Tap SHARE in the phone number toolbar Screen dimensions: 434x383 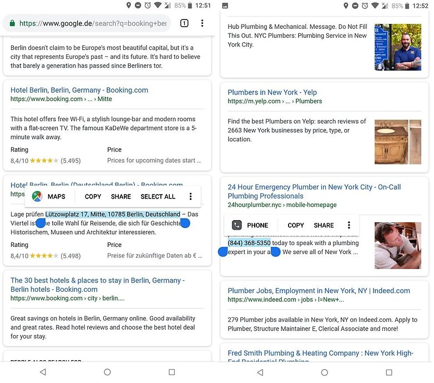click(x=324, y=225)
